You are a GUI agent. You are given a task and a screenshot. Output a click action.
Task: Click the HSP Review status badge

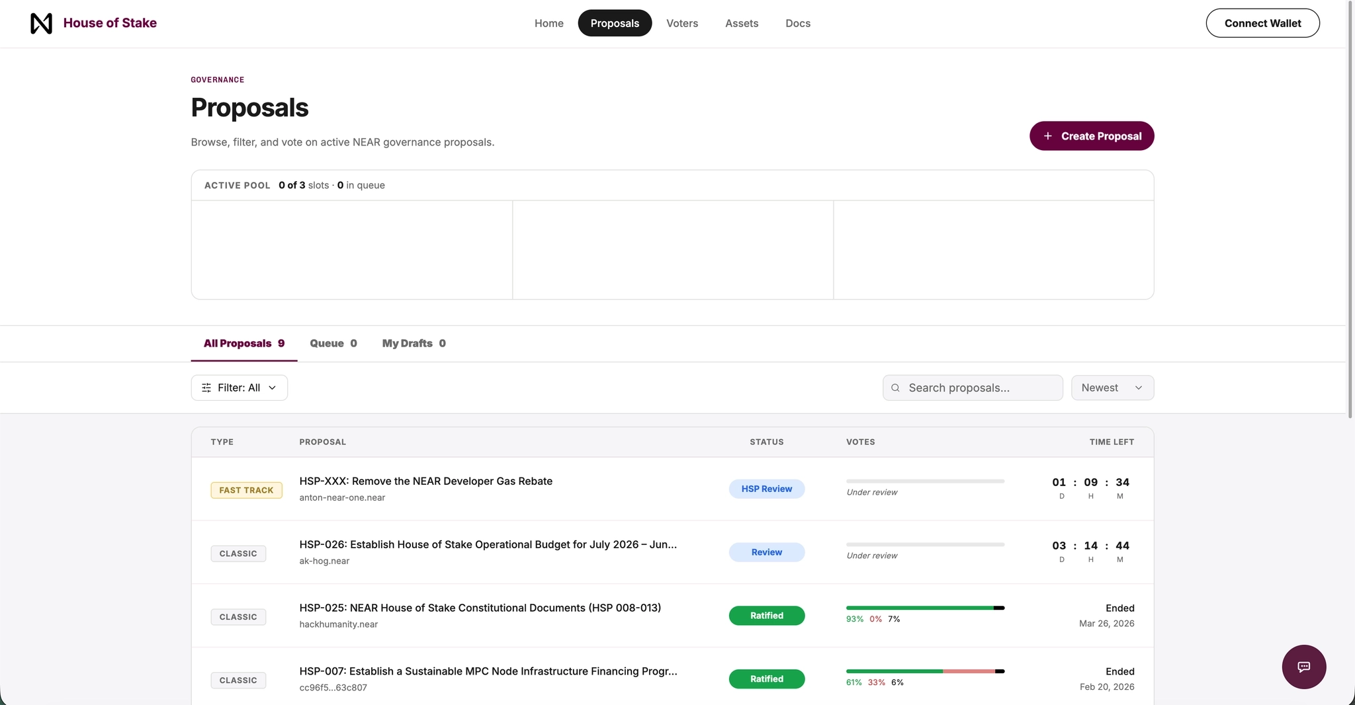[x=767, y=489]
